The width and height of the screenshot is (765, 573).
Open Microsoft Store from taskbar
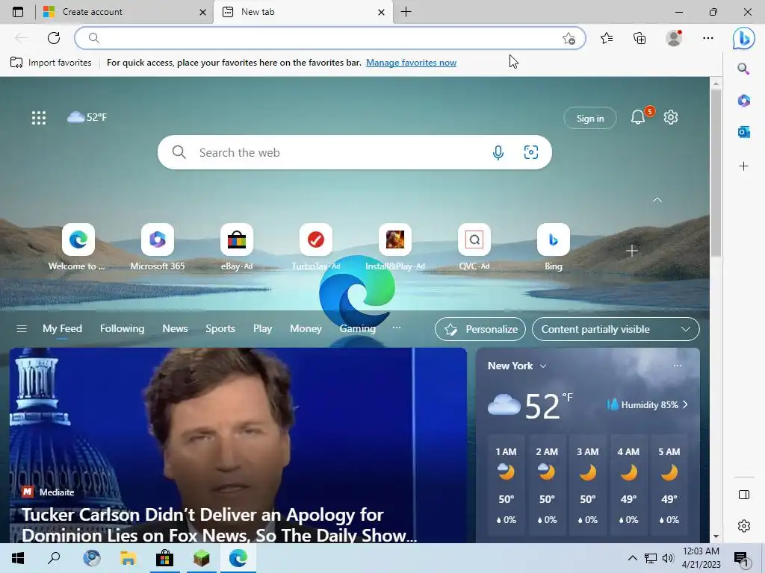coord(165,558)
